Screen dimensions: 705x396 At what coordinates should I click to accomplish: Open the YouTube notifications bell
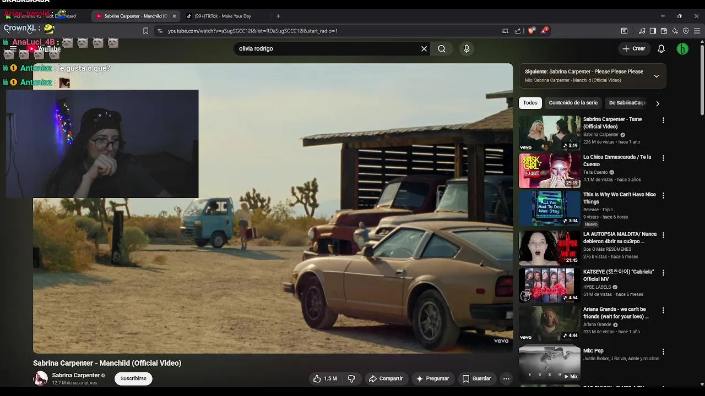tap(661, 49)
